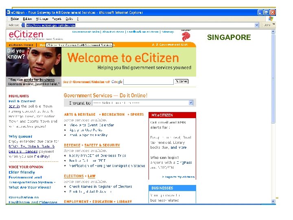This screenshot has width=293, height=220.
Task: Open the RECREATION category
Action: pyautogui.click(x=113, y=114)
